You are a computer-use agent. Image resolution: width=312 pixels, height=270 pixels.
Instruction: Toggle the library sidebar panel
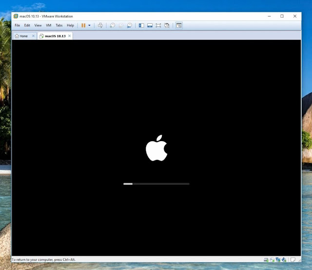pyautogui.click(x=141, y=25)
